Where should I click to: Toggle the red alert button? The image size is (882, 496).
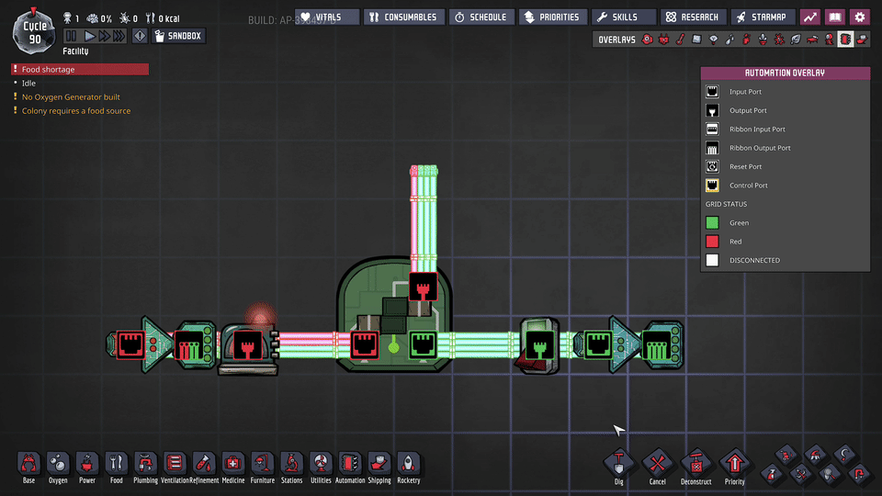[140, 36]
